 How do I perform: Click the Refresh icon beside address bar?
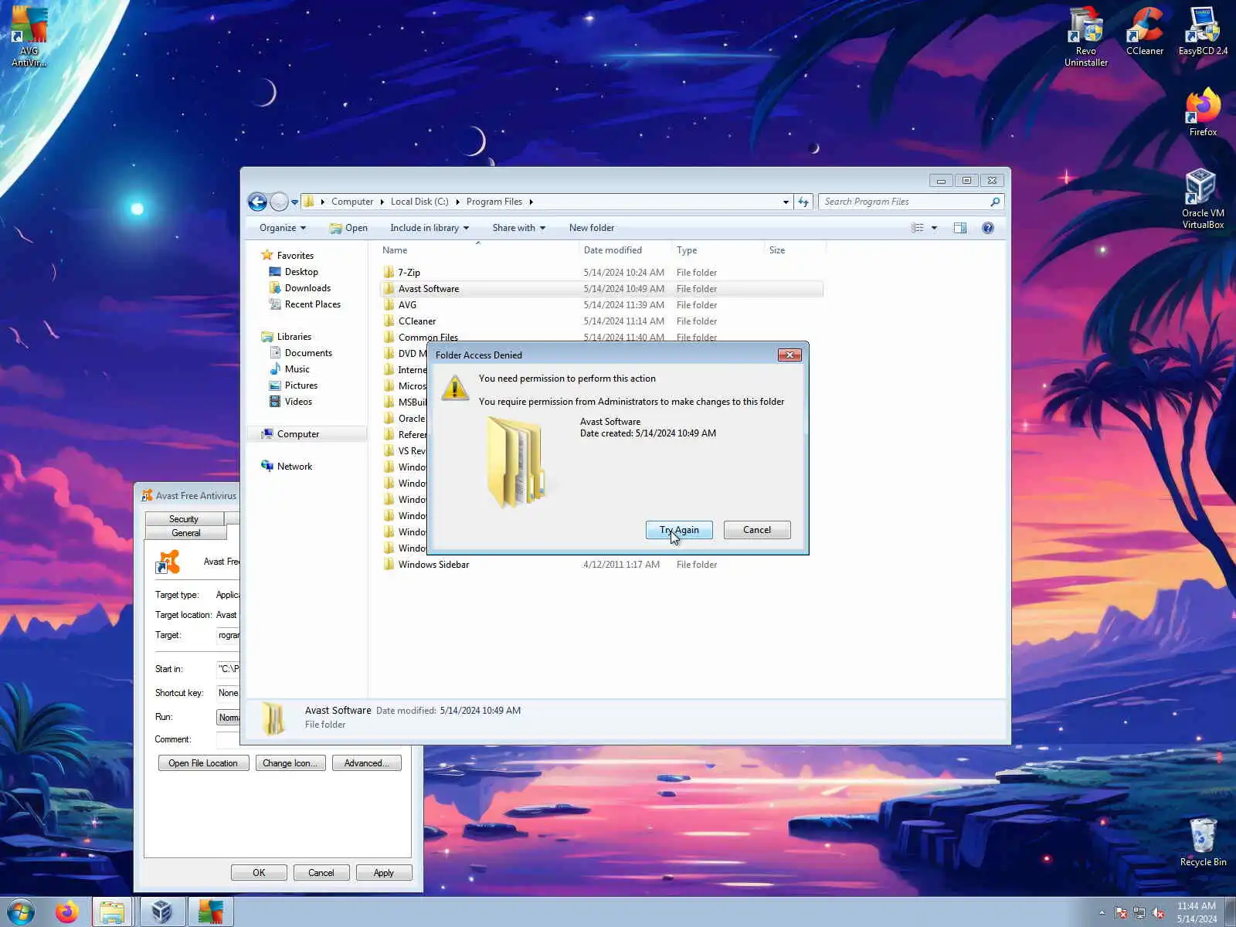click(x=803, y=202)
